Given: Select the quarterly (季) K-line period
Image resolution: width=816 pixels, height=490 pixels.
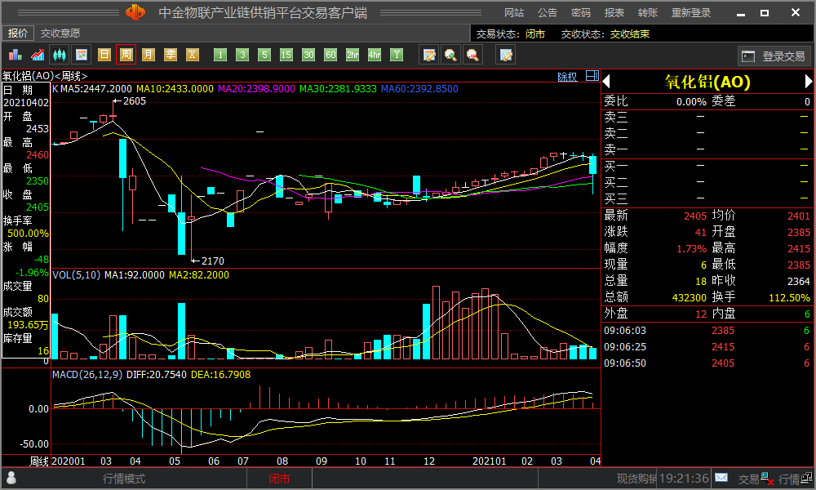Looking at the screenshot, I should coord(171,55).
